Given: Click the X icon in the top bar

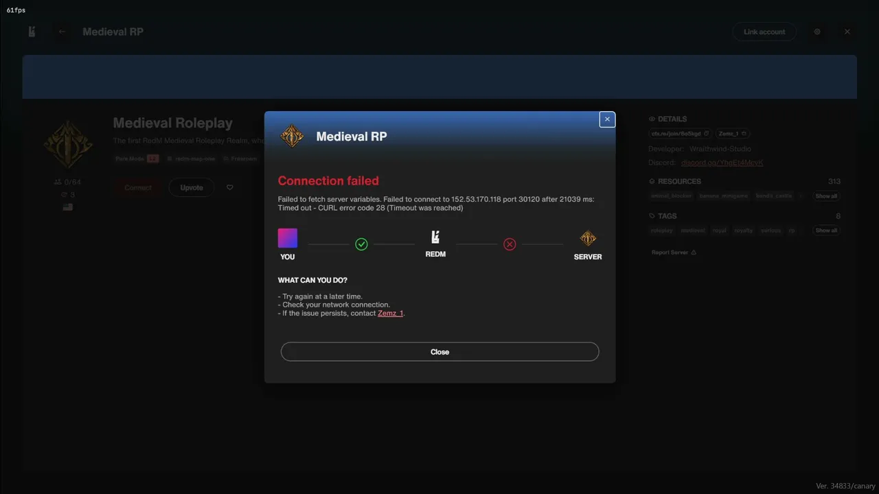Looking at the screenshot, I should click(847, 32).
